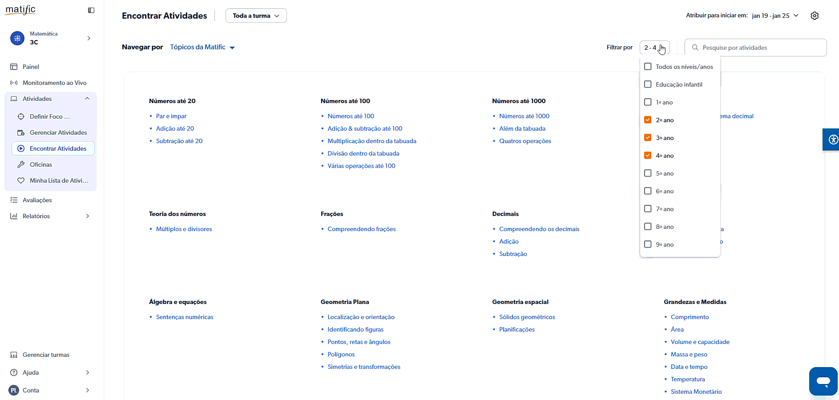Image resolution: width=839 pixels, height=400 pixels.
Task: Uncheck the 2º ano checkbox
Action: [x=648, y=120]
